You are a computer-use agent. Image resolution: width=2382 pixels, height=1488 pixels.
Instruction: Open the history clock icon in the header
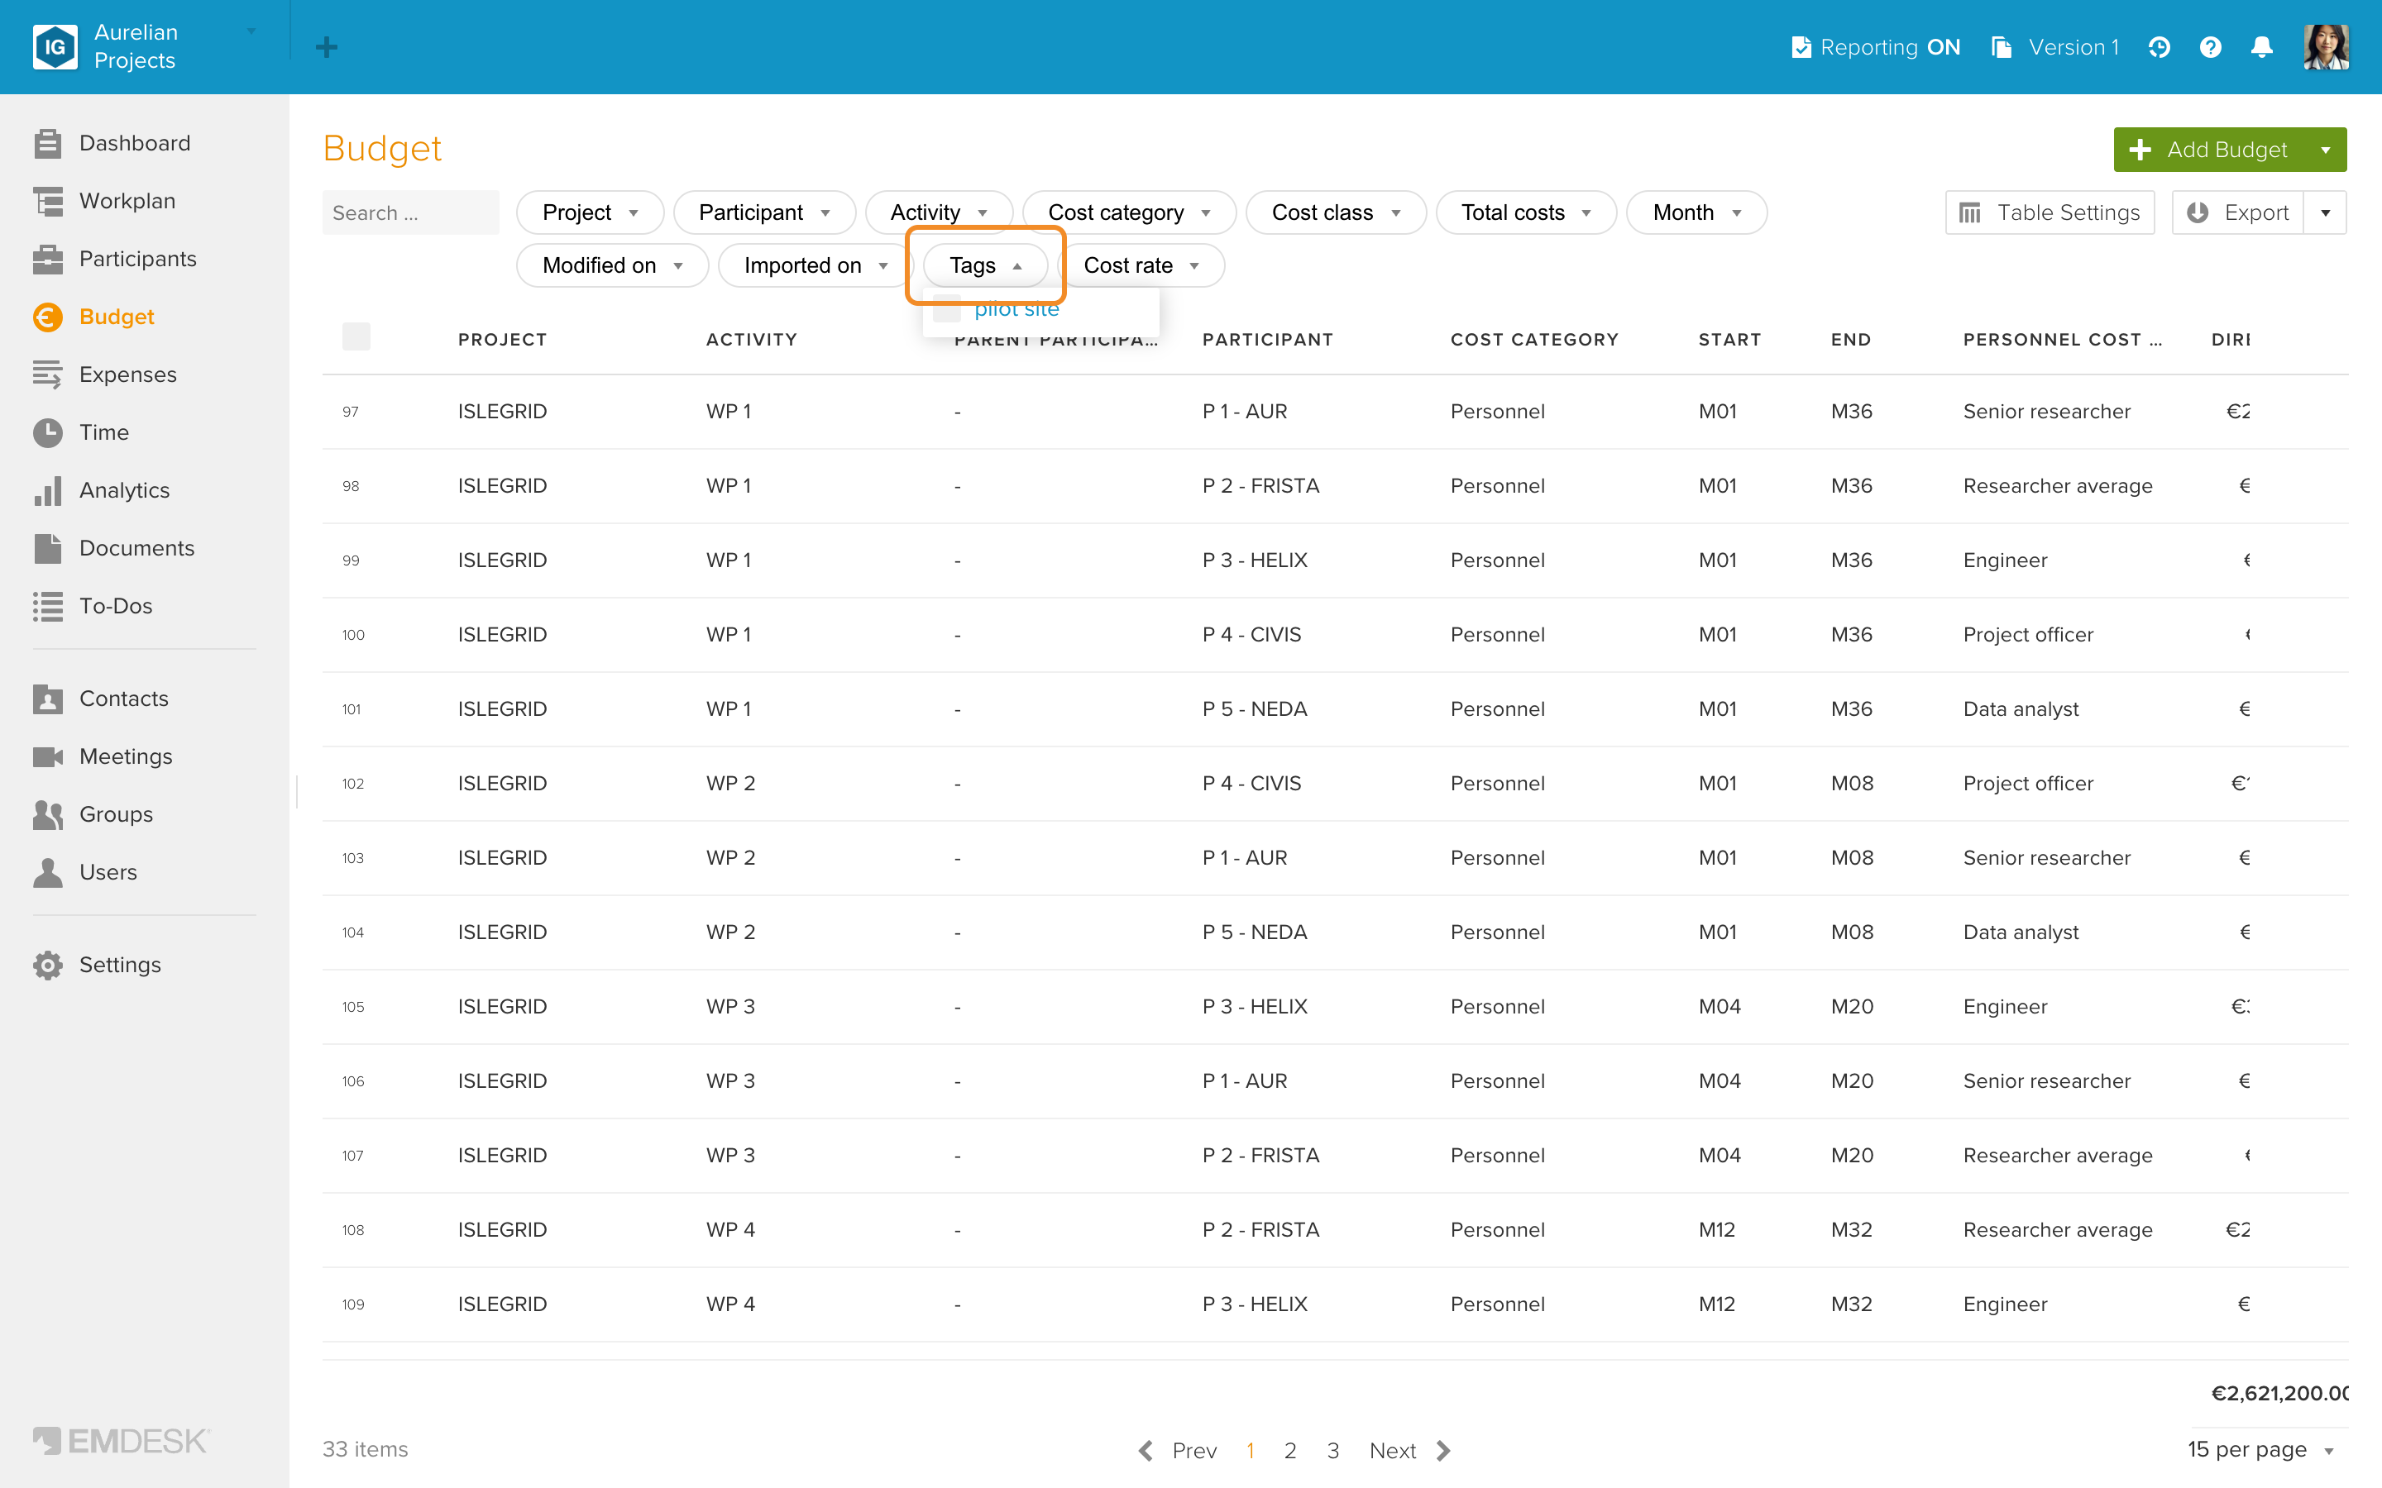(x=2159, y=47)
